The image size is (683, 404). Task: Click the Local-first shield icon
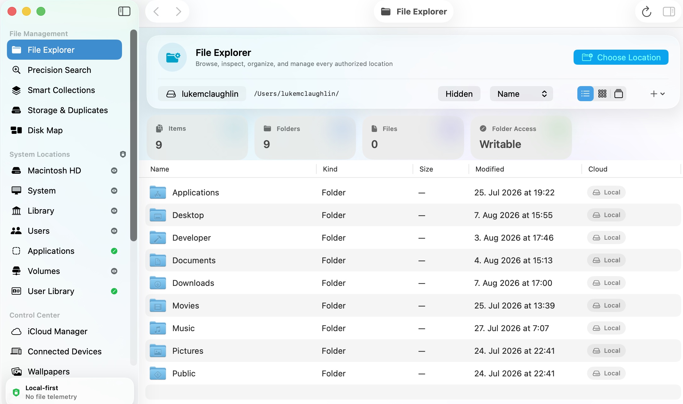click(16, 392)
